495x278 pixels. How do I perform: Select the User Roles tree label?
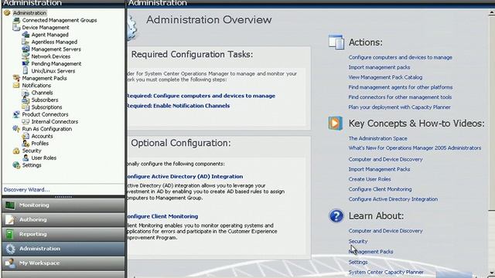coord(44,158)
